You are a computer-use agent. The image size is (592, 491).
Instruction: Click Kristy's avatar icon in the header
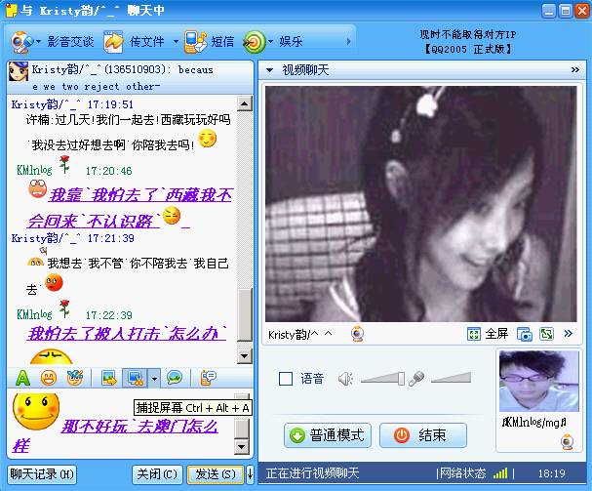[x=18, y=71]
